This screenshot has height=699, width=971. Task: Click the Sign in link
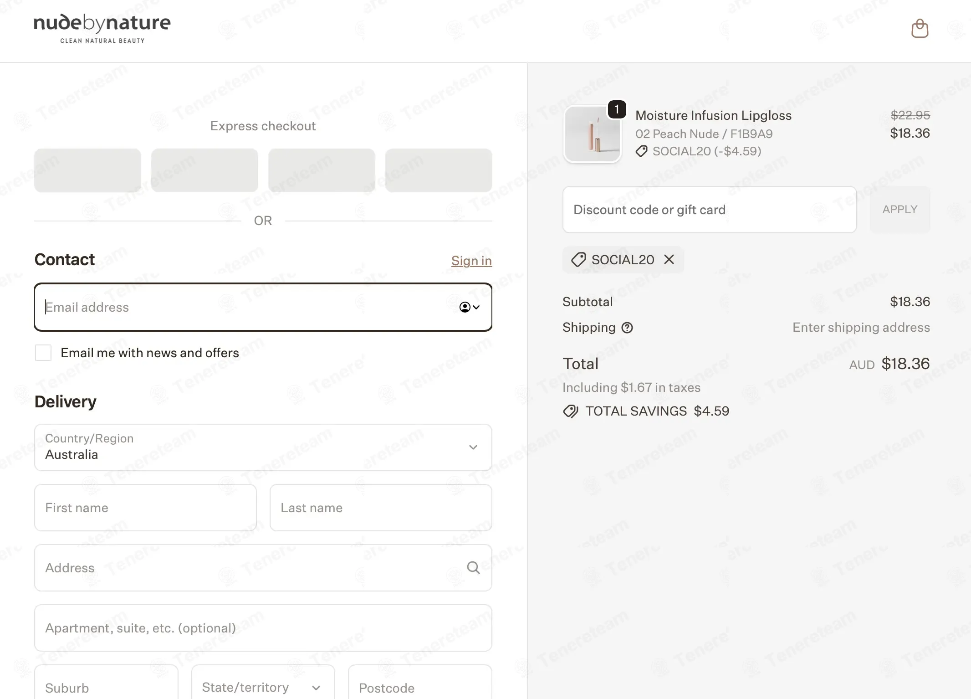pos(471,261)
